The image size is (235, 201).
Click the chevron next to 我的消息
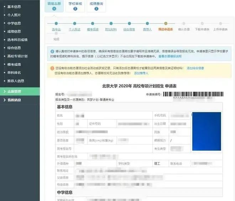tap(5, 100)
